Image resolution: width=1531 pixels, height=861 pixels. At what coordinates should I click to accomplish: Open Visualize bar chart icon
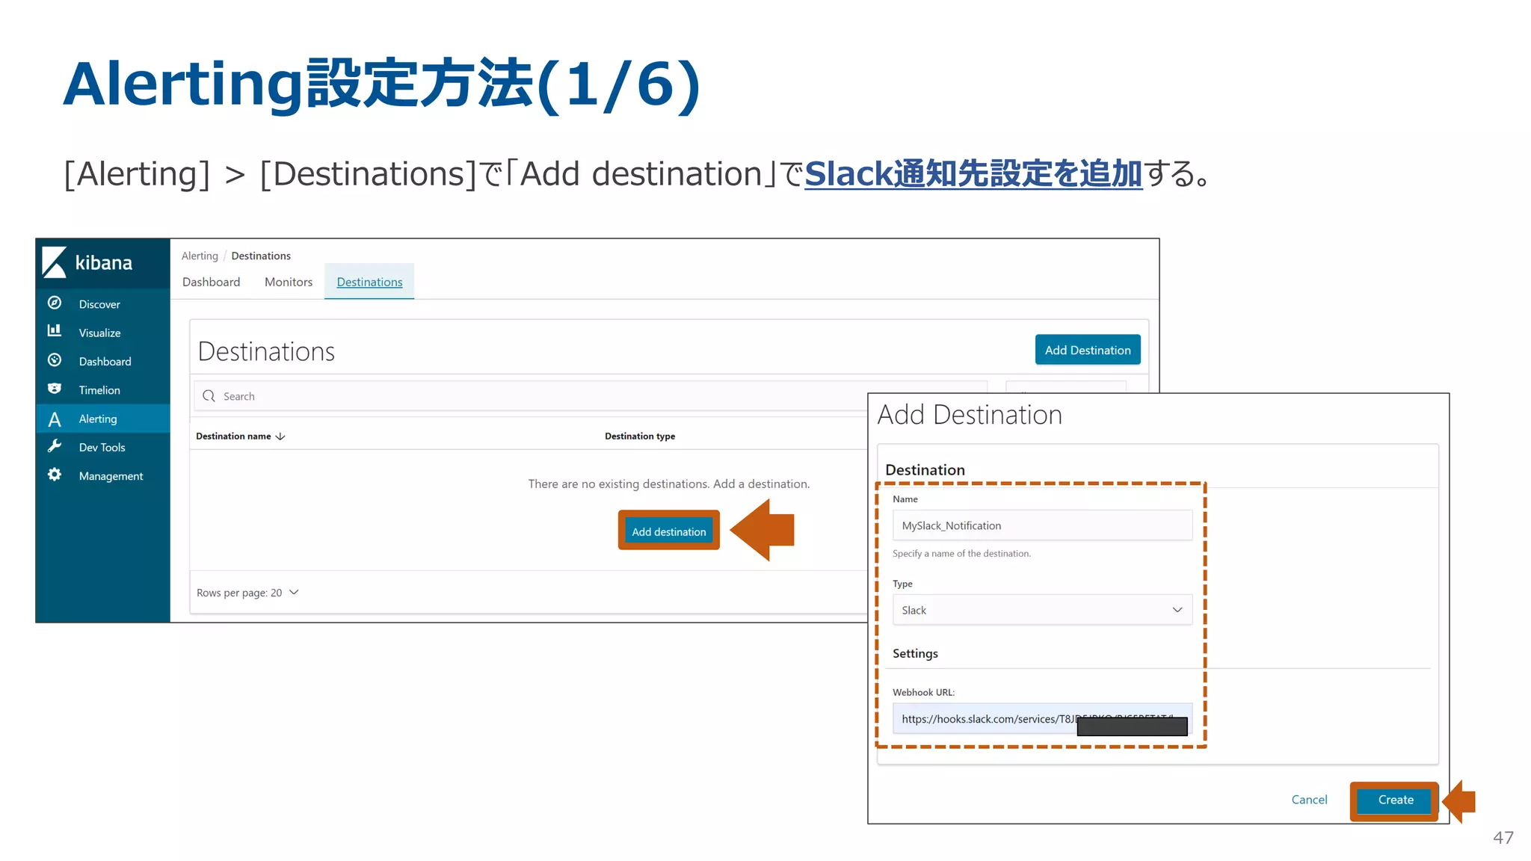click(x=55, y=331)
